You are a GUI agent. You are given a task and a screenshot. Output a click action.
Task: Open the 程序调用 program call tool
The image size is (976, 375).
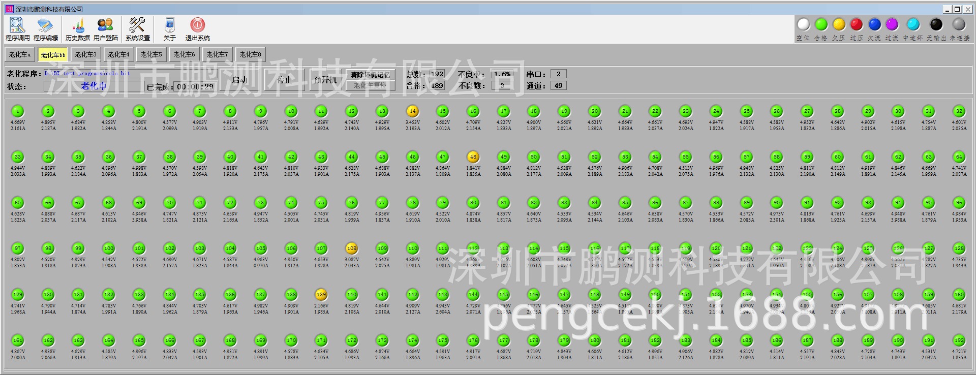(x=18, y=29)
